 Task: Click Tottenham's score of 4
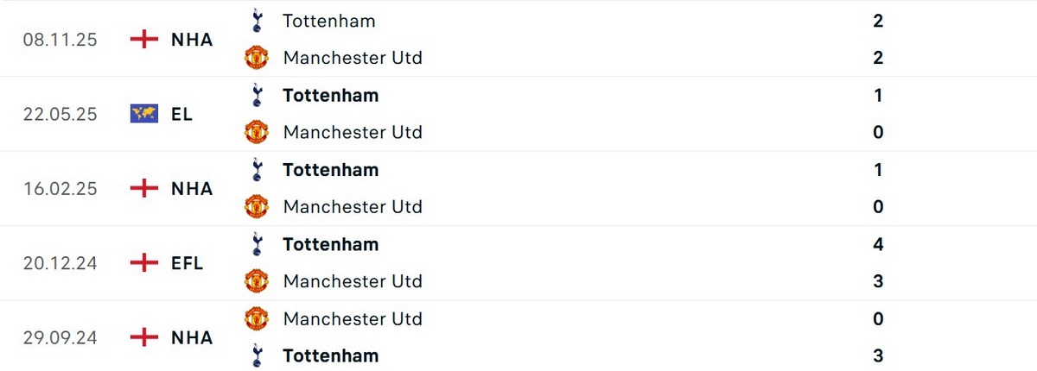click(878, 244)
